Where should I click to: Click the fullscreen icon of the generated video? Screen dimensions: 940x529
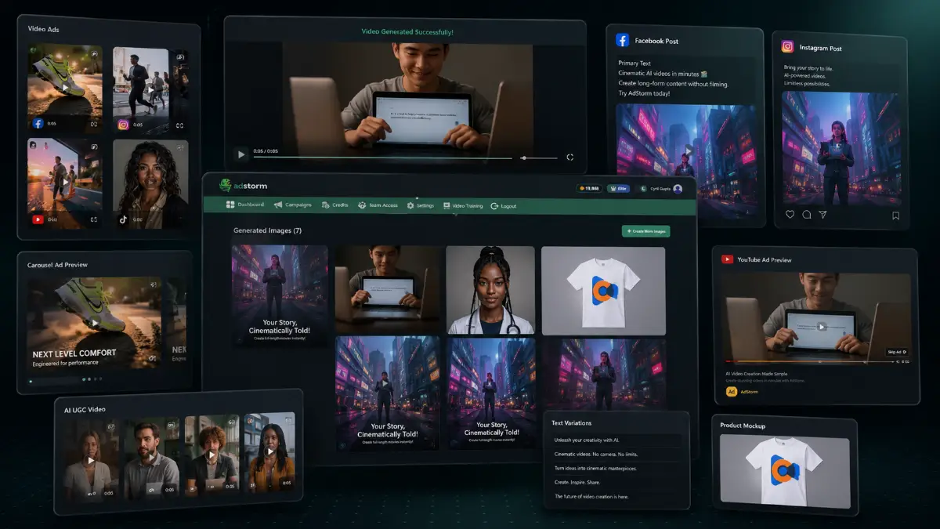(570, 157)
